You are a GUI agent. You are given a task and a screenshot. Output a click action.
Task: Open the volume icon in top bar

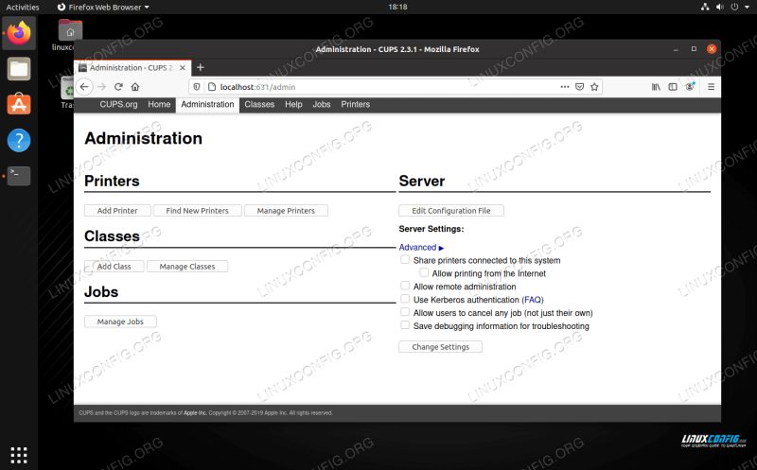(x=720, y=7)
